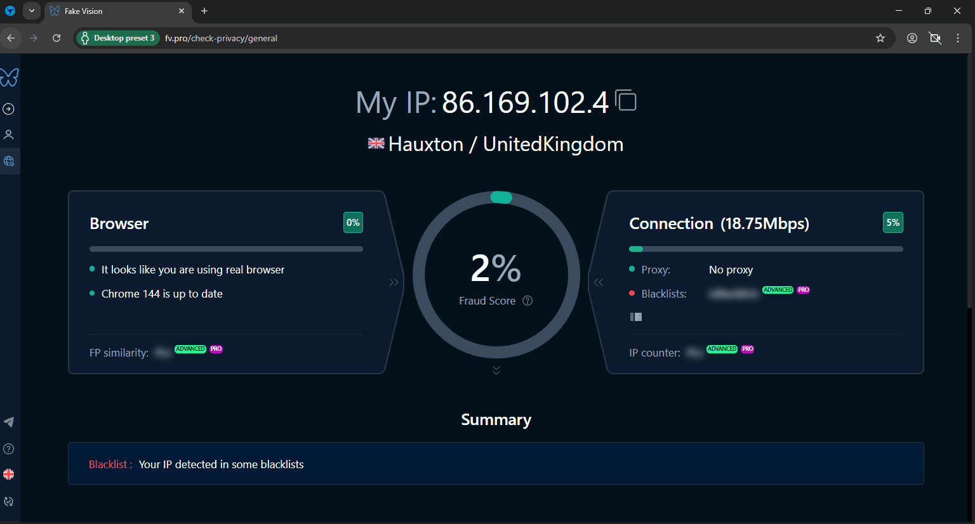Copy the IP address with the copy icon
Viewport: 975px width, 524px height.
tap(626, 101)
